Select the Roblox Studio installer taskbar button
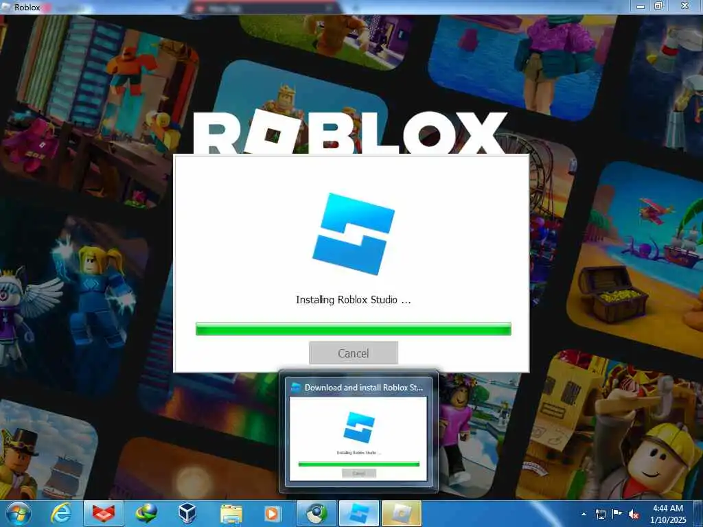This screenshot has height=527, width=703. (x=358, y=513)
